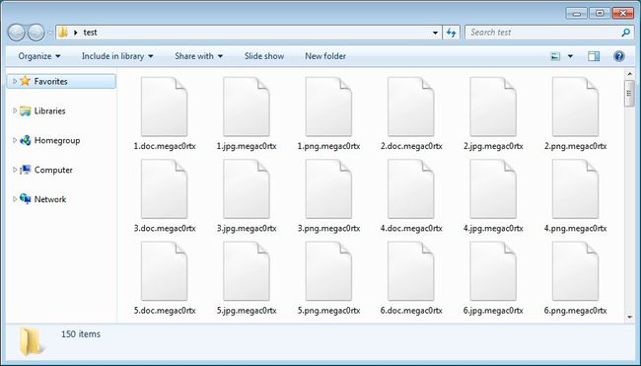Expand the Network tree node
The height and width of the screenshot is (366, 641).
15,199
